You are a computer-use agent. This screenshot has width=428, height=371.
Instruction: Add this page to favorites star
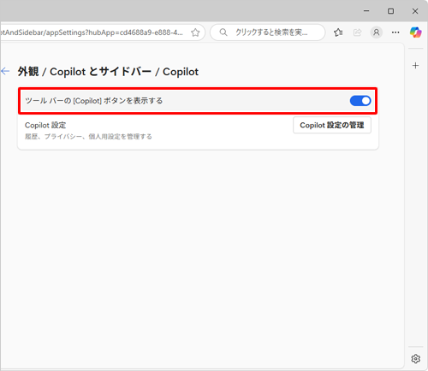pos(195,32)
